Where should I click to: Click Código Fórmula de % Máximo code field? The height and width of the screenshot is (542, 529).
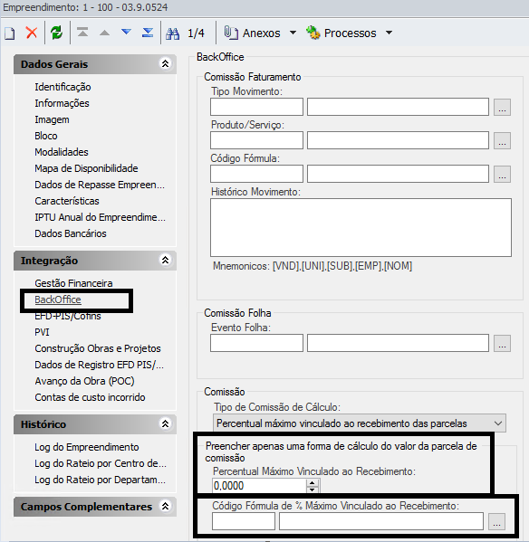pyautogui.click(x=244, y=521)
